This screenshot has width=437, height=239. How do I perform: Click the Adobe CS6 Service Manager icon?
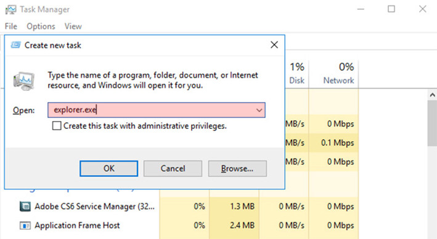[25, 206]
